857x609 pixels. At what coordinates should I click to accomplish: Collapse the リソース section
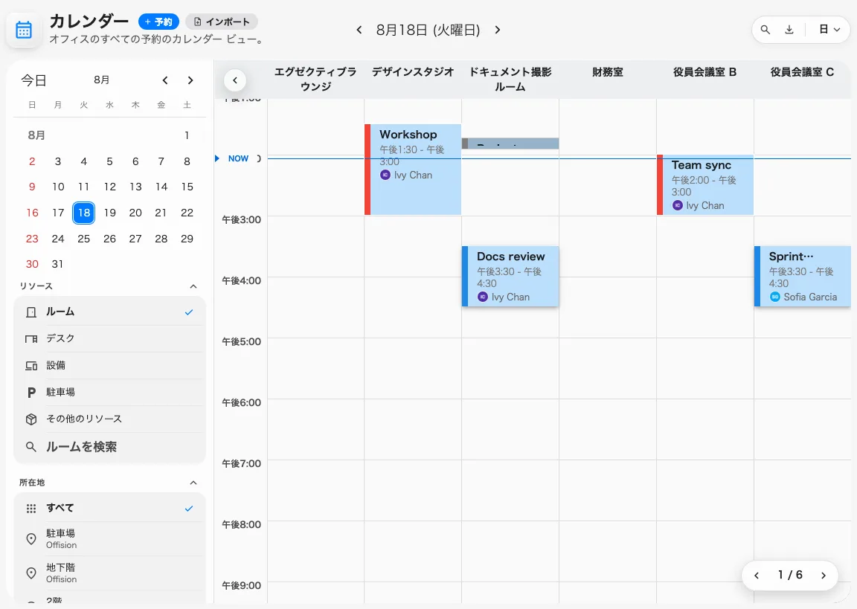tap(193, 286)
